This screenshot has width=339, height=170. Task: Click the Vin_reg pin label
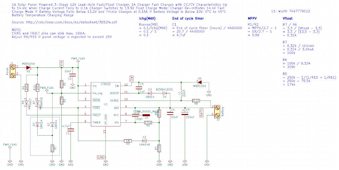[x=98, y=93]
